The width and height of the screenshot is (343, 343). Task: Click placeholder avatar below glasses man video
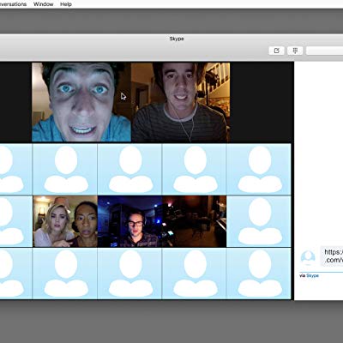129,274
